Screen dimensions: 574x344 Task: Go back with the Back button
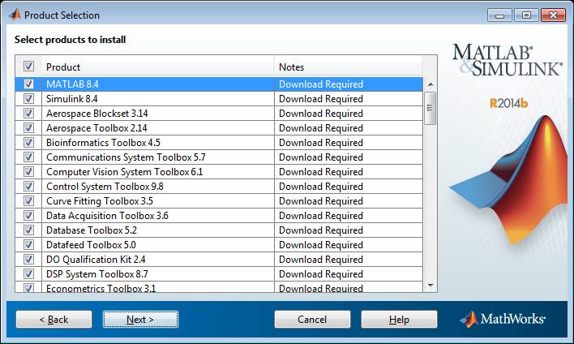[x=54, y=320]
